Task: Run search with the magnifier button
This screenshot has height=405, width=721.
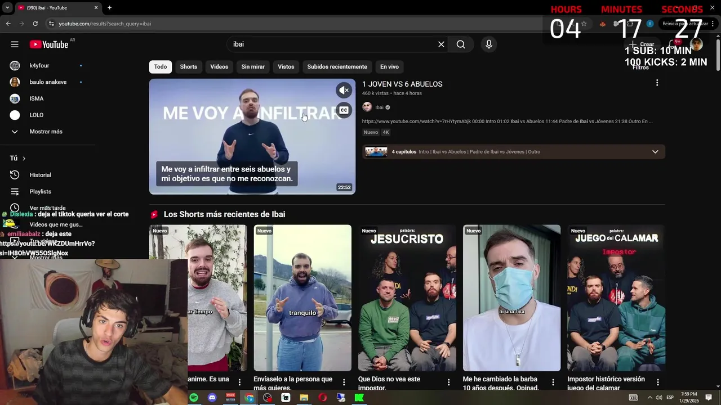Action: pos(461,44)
